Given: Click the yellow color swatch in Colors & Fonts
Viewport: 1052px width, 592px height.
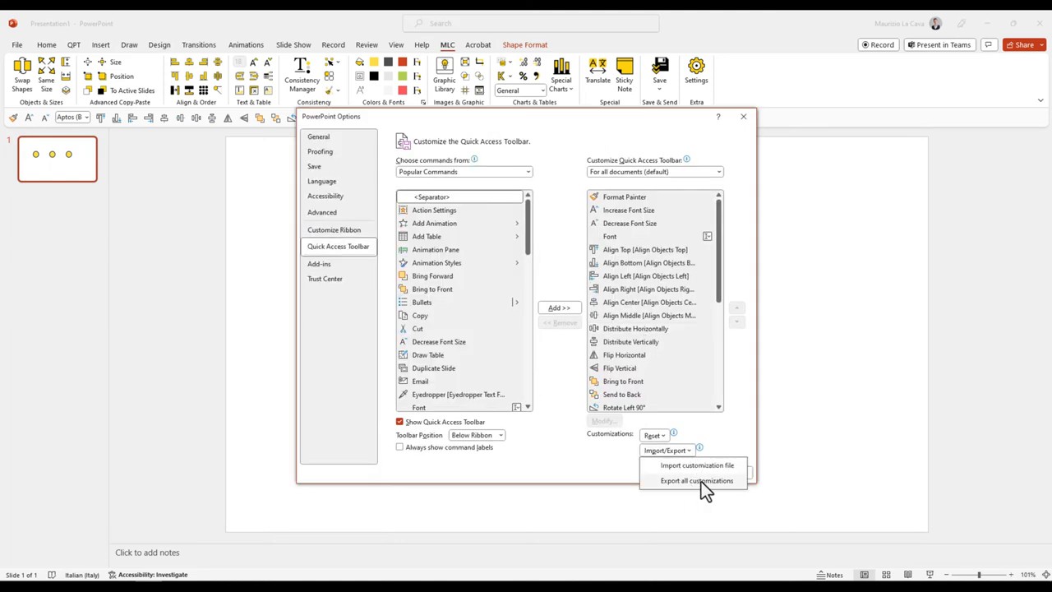Looking at the screenshot, I should coord(374,62).
